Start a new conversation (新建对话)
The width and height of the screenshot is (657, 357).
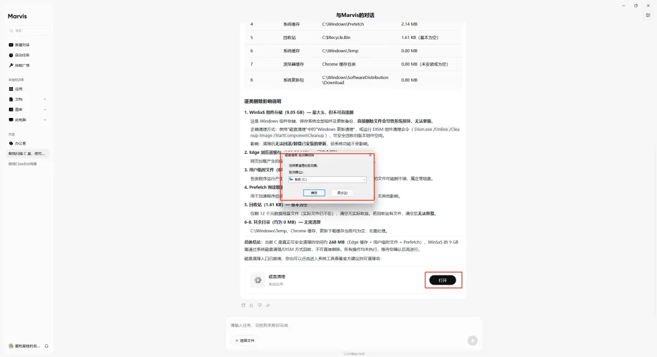pos(19,45)
